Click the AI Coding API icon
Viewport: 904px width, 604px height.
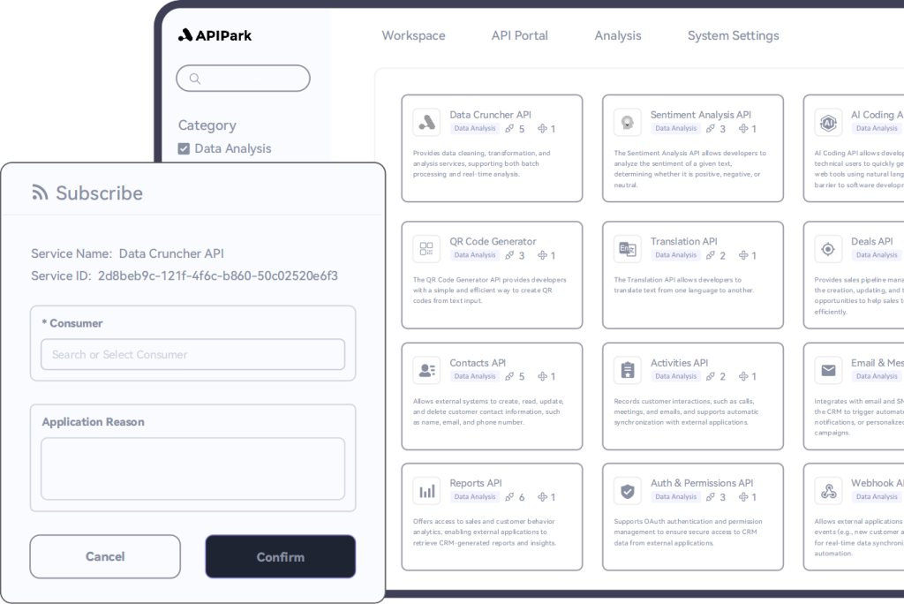click(x=828, y=121)
